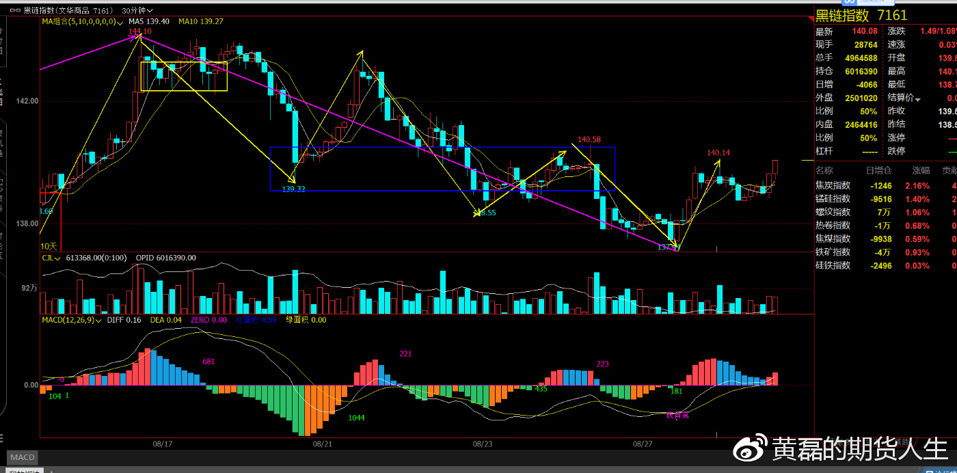
Task: Open the 结算价 dropdown arrow
Action: coord(918,99)
